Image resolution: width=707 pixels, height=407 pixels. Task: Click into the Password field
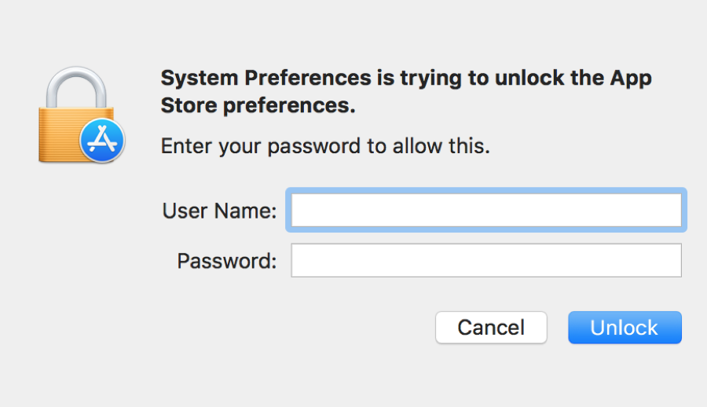[486, 261]
